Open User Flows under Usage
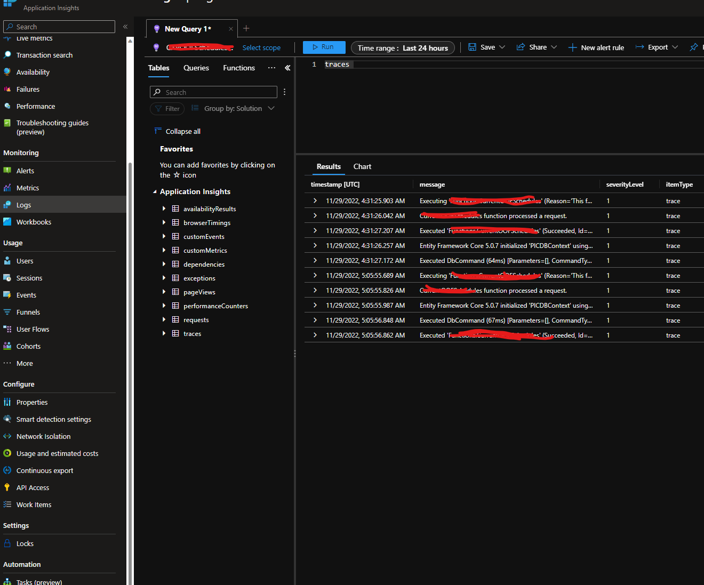Image resolution: width=704 pixels, height=585 pixels. [x=33, y=329]
